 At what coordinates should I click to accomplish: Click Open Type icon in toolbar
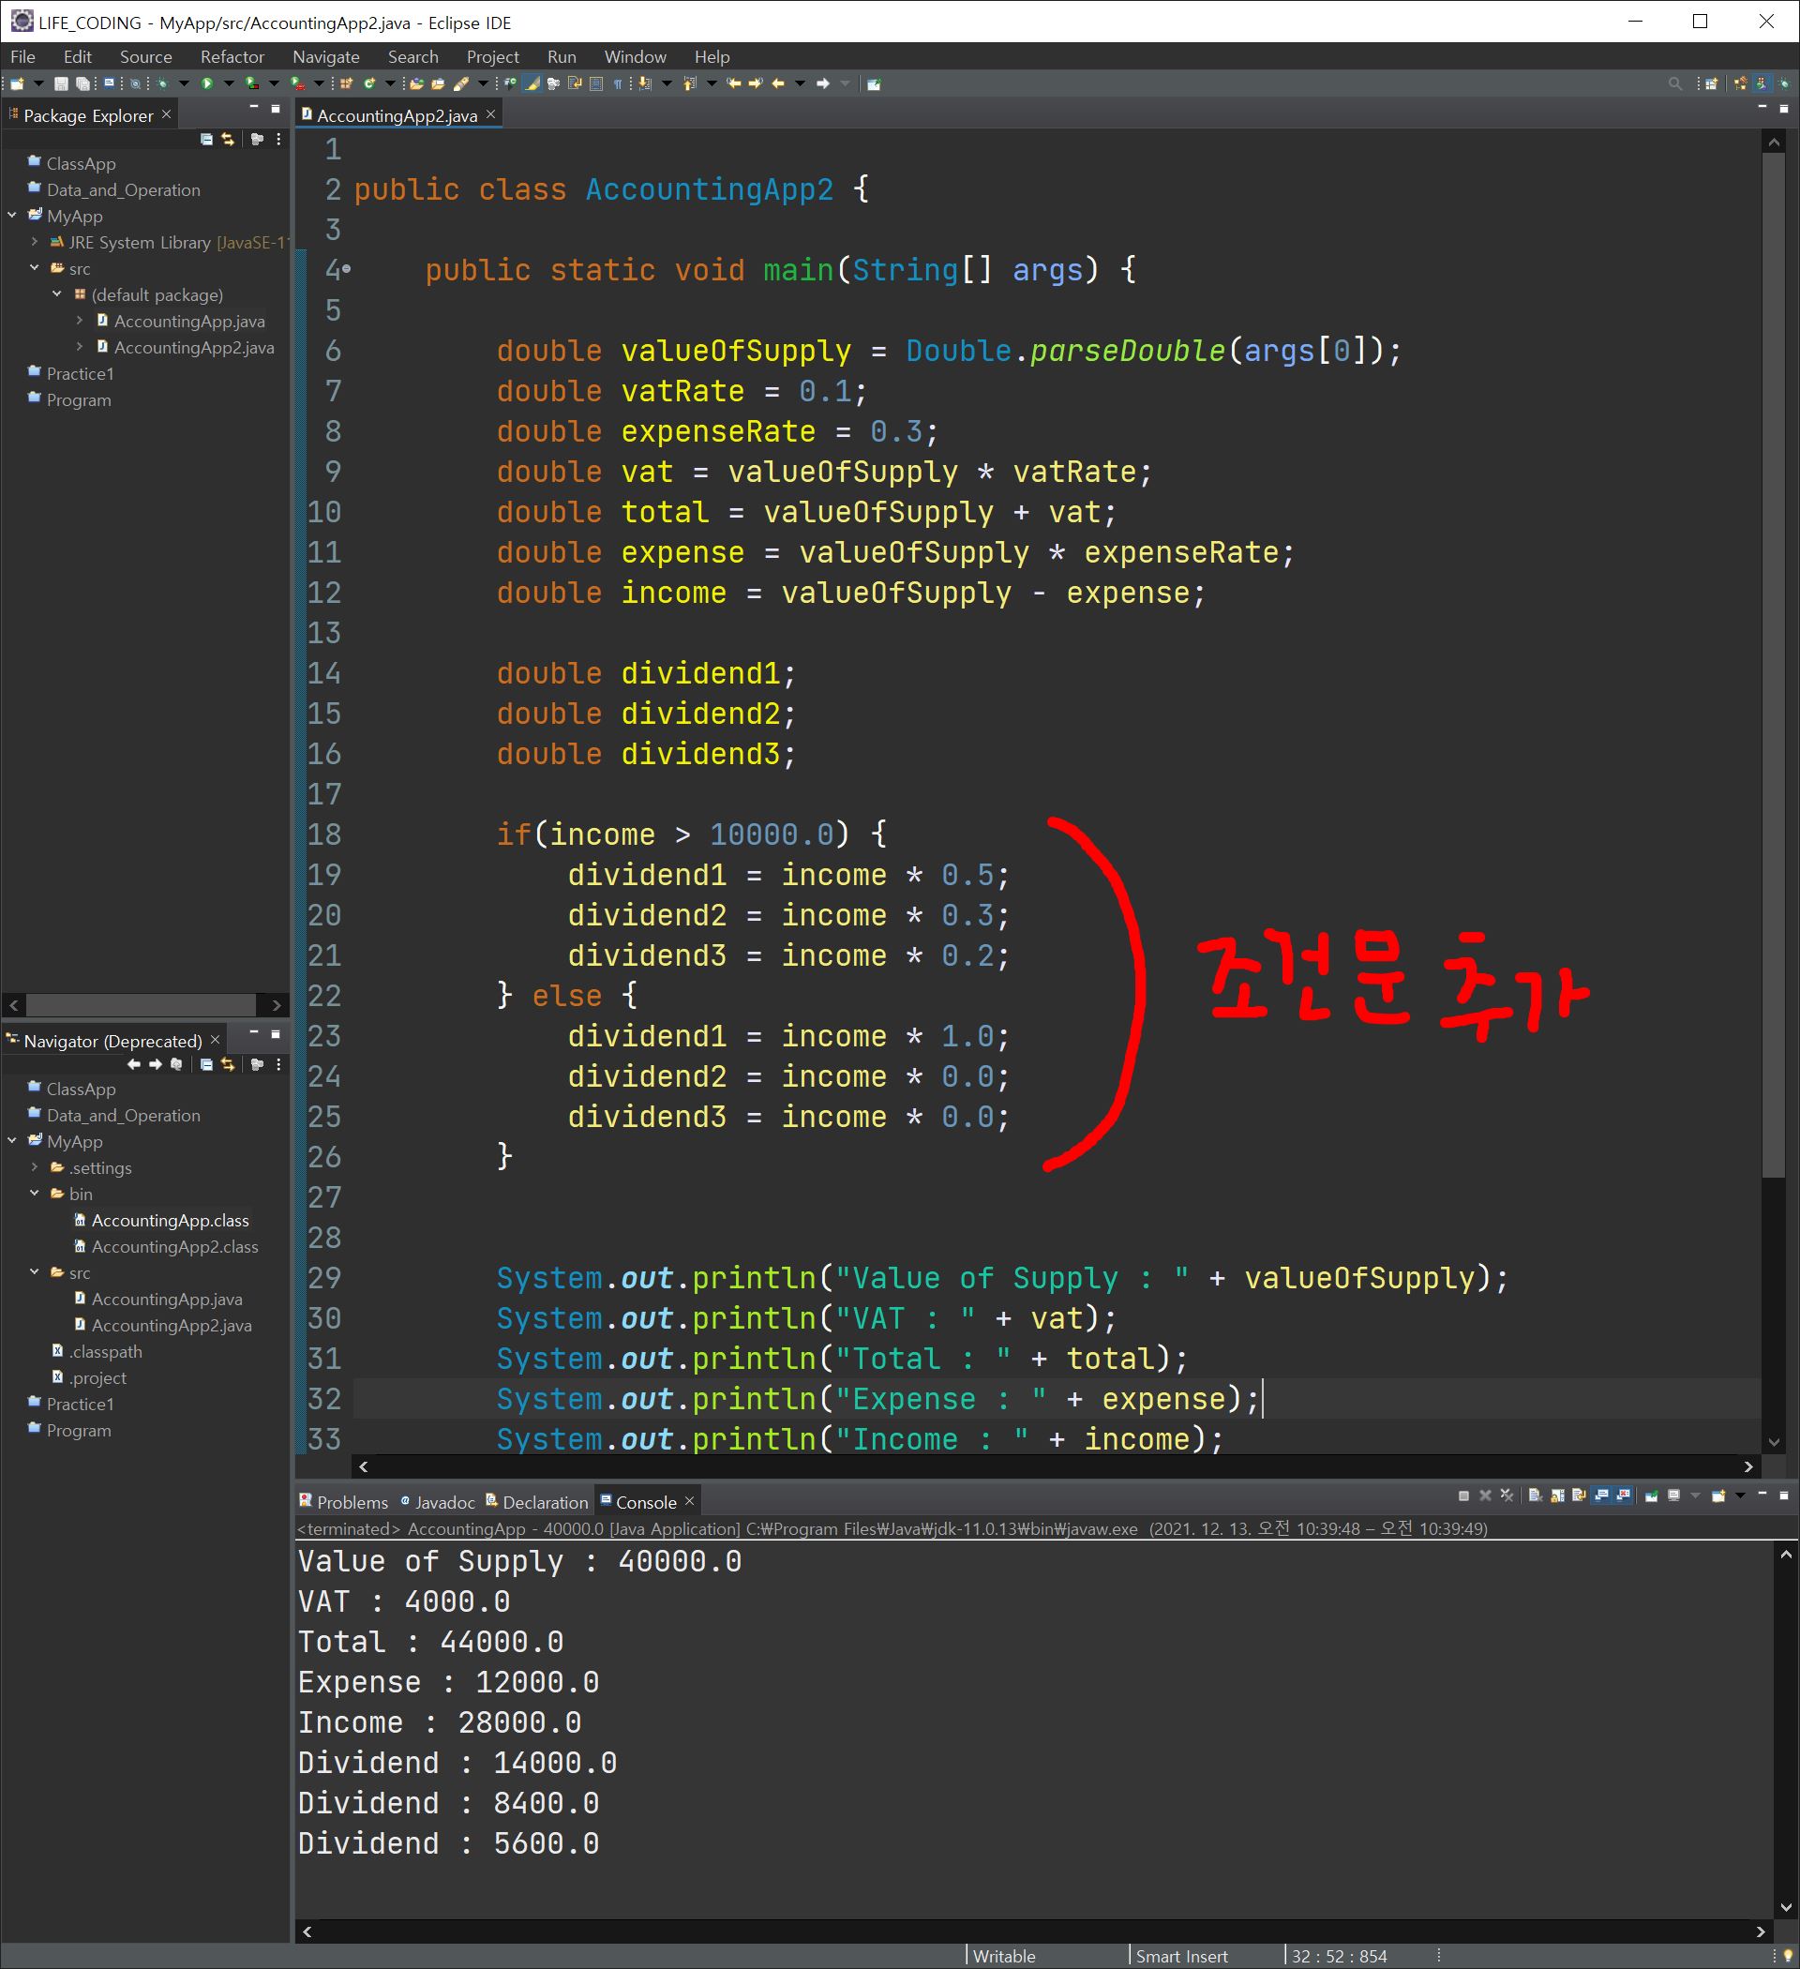click(x=416, y=84)
